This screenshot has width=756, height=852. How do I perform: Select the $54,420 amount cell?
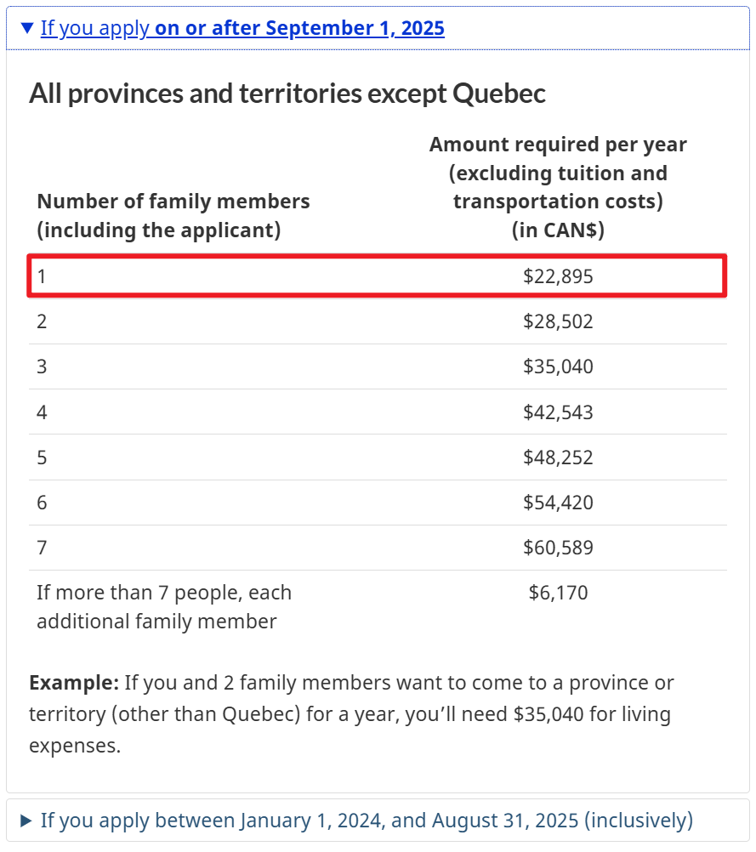tap(558, 503)
